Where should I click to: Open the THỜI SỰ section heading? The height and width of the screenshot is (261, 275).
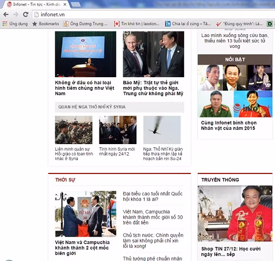tap(65, 180)
